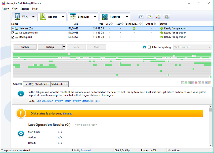Open the View menu
This screenshot has width=214, height=153.
pos(15,9)
